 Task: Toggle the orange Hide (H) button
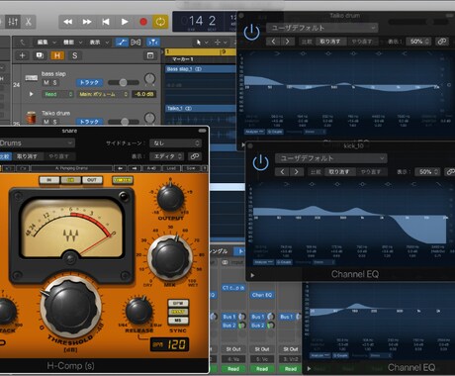[x=57, y=55]
